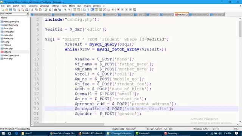This screenshot has height=136, width=242.
Task: Toggle synchronized horizontal scrolling icon
Action: [79, 10]
